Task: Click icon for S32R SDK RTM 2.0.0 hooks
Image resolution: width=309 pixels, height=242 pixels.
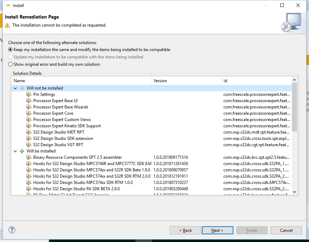Action: pos(29,176)
